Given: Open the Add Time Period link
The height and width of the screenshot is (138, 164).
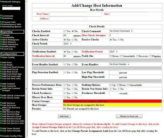Looking at the screenshot, I should [11, 129].
